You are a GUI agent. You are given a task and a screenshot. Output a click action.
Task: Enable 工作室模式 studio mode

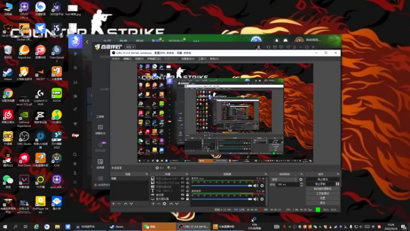[323, 194]
